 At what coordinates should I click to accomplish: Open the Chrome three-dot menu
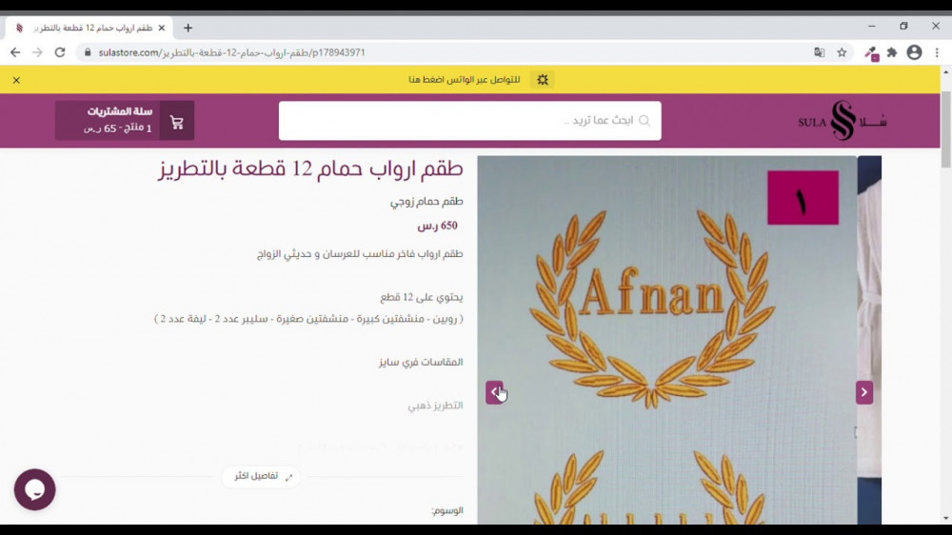pos(936,53)
